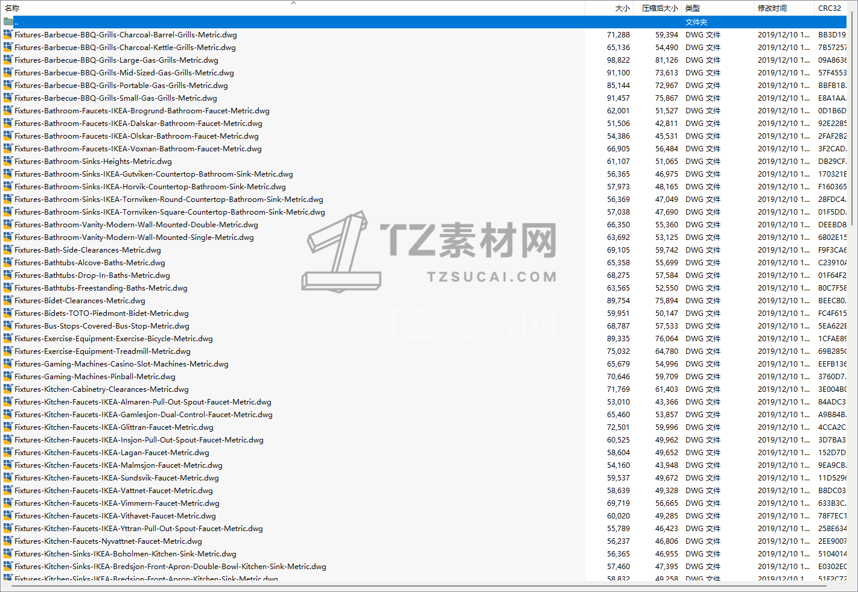This screenshot has height=592, width=858.
Task: Select the DWG icon for Bathtubs-Alcove-Baths-Metric.dwg
Action: coord(8,262)
